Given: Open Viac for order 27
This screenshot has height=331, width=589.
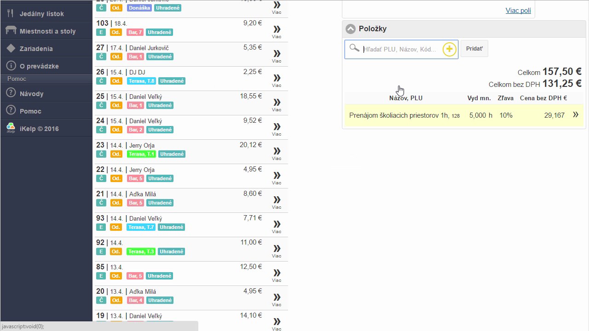Looking at the screenshot, I should point(277,57).
